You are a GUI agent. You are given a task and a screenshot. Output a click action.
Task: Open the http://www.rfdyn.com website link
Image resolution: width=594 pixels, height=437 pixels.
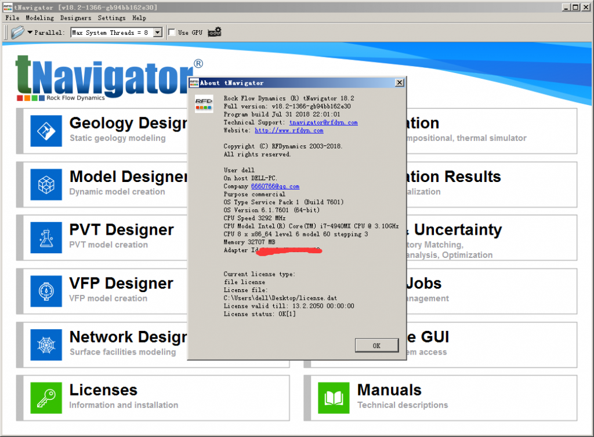pyautogui.click(x=289, y=130)
